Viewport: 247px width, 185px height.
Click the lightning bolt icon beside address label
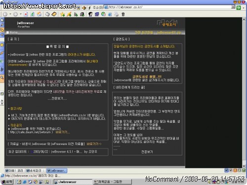tap(89, 7)
